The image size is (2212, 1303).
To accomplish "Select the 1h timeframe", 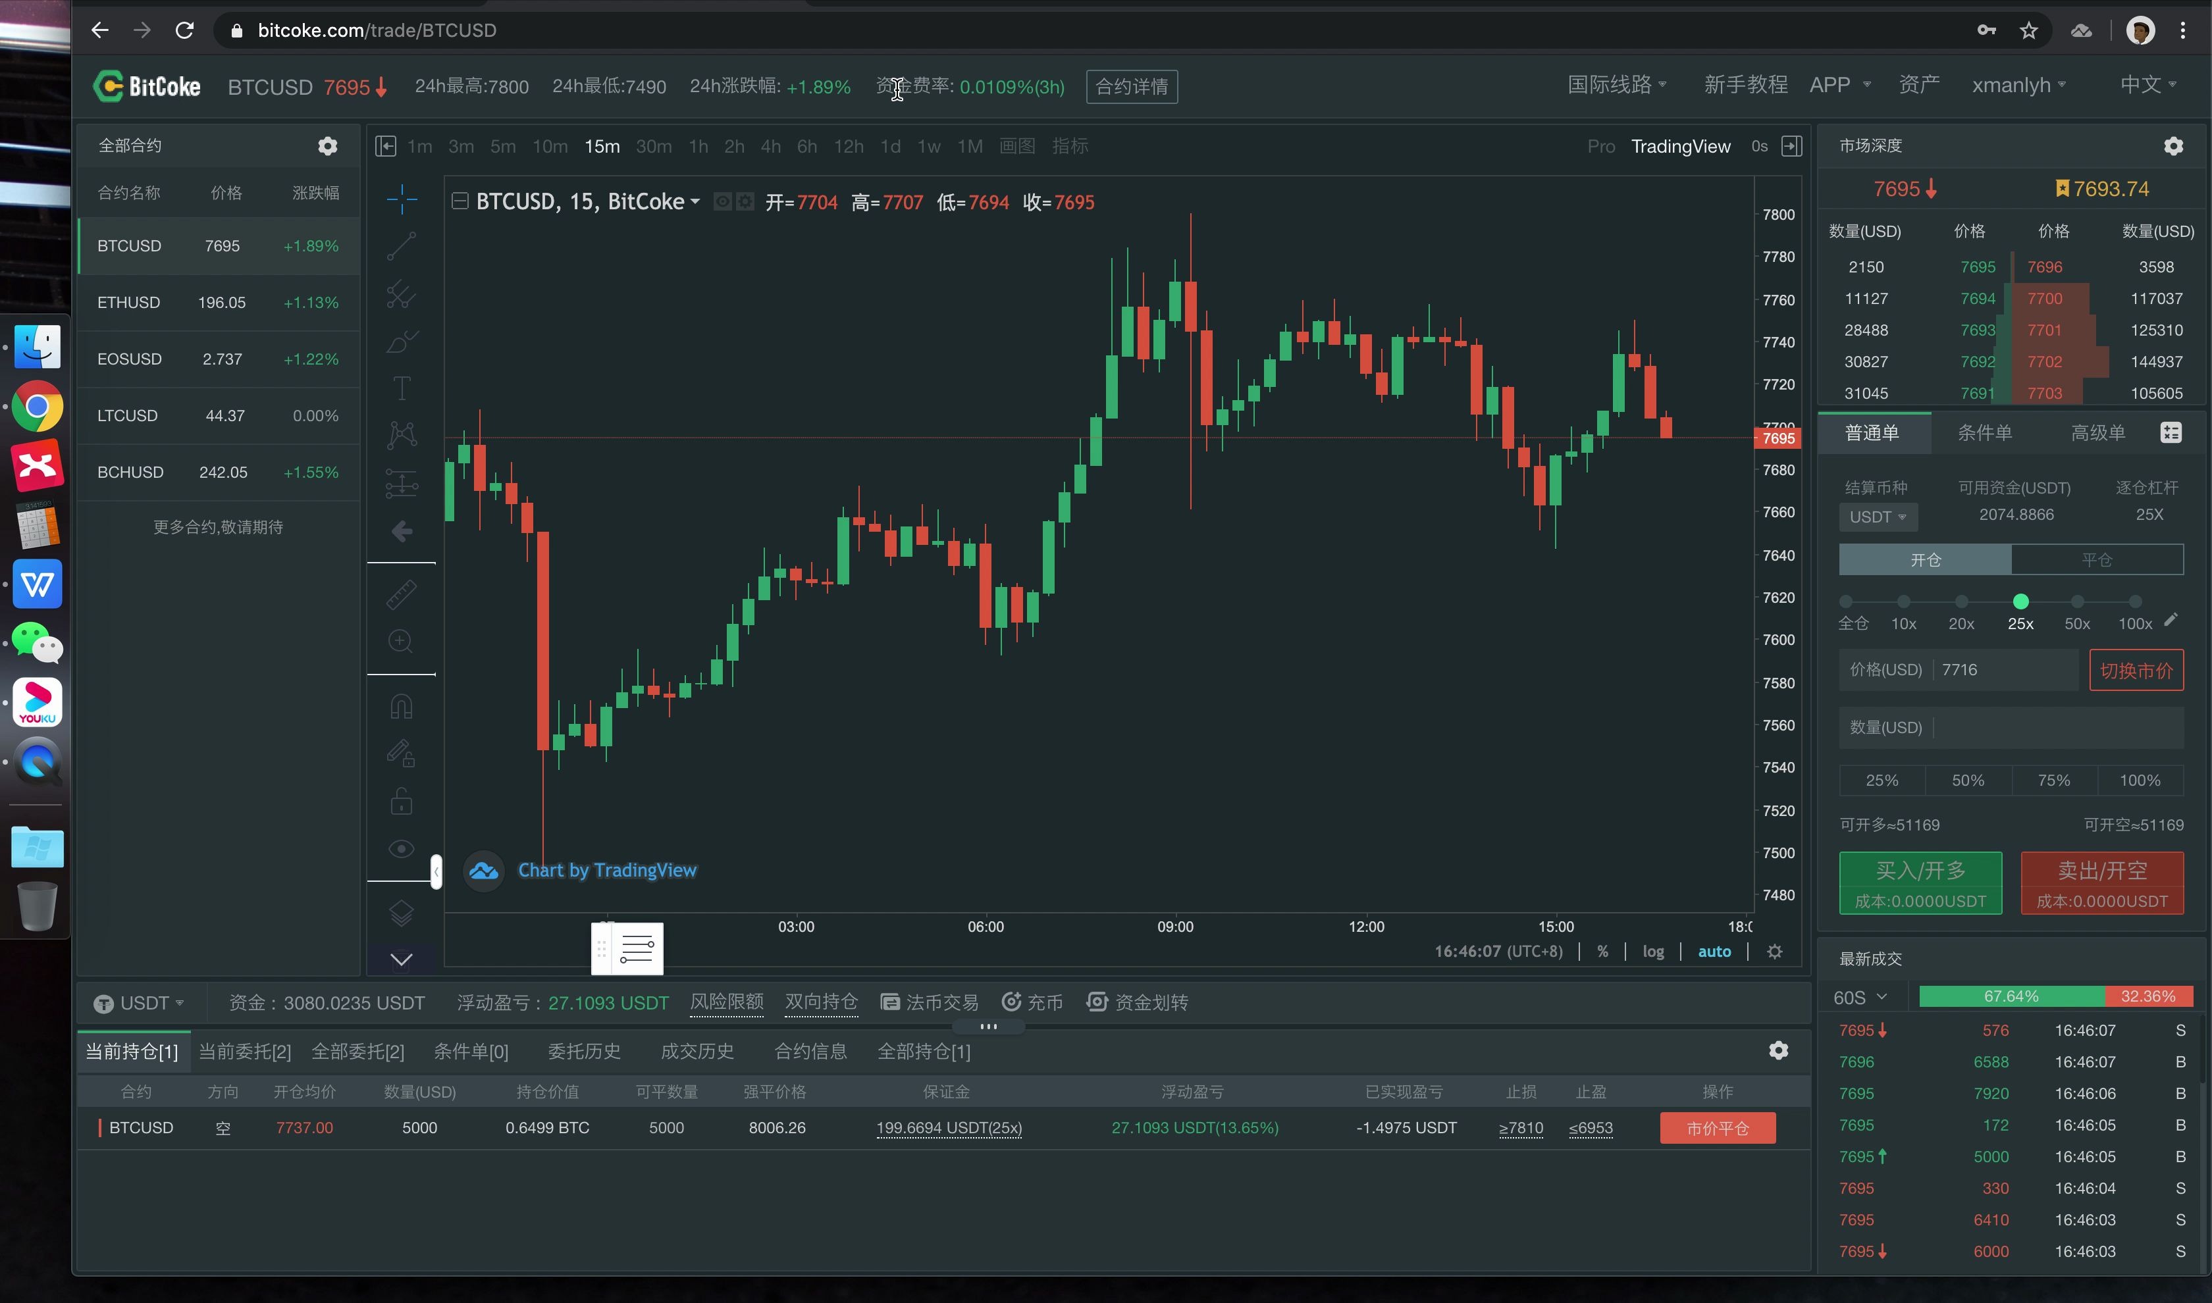I will pyautogui.click(x=698, y=145).
